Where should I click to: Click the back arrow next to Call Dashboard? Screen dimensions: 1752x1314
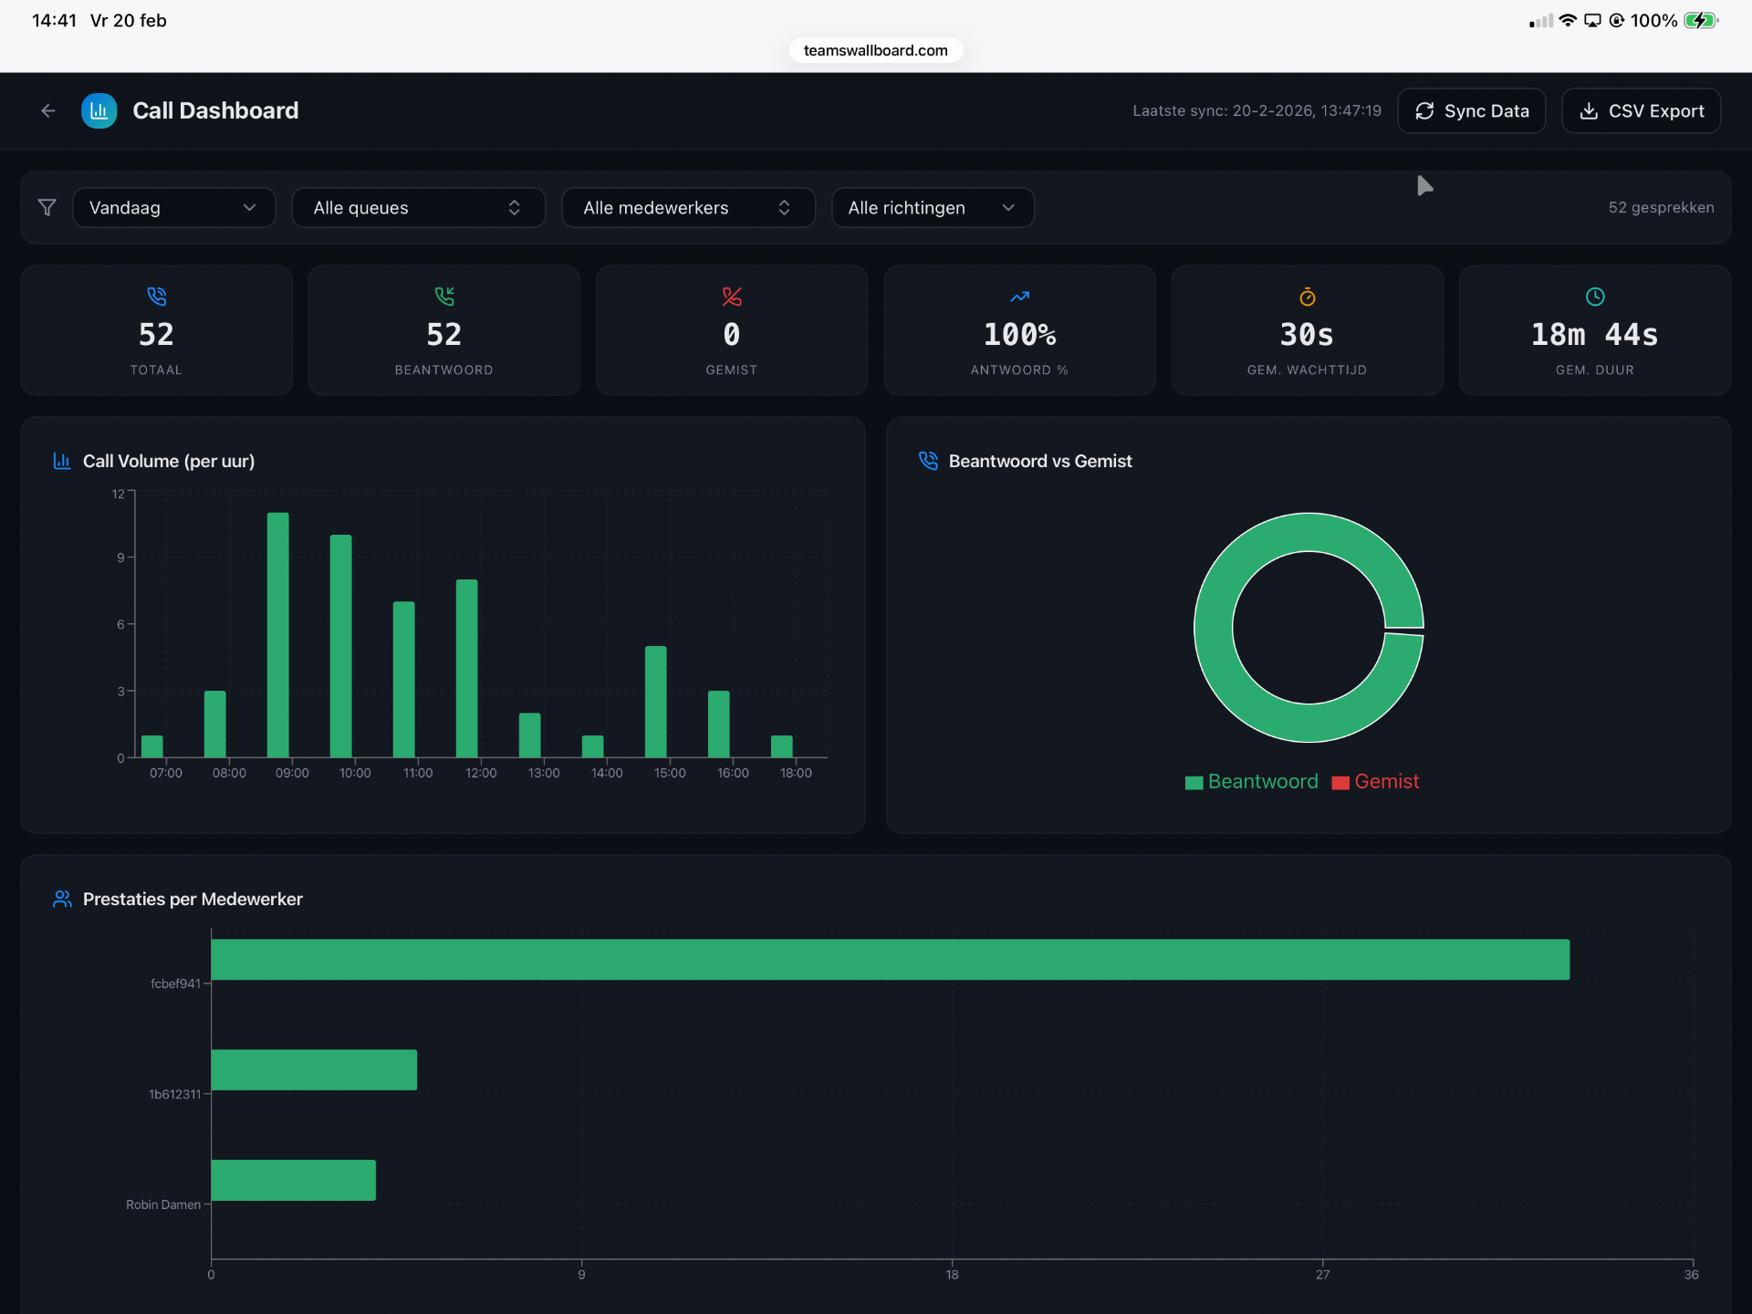pos(47,110)
